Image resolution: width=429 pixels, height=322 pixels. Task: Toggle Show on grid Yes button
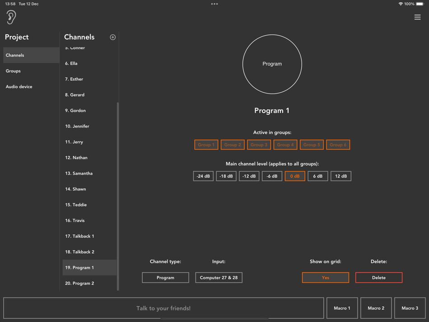[325, 278]
